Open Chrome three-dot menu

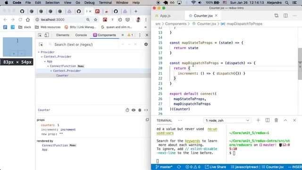(x=146, y=20)
